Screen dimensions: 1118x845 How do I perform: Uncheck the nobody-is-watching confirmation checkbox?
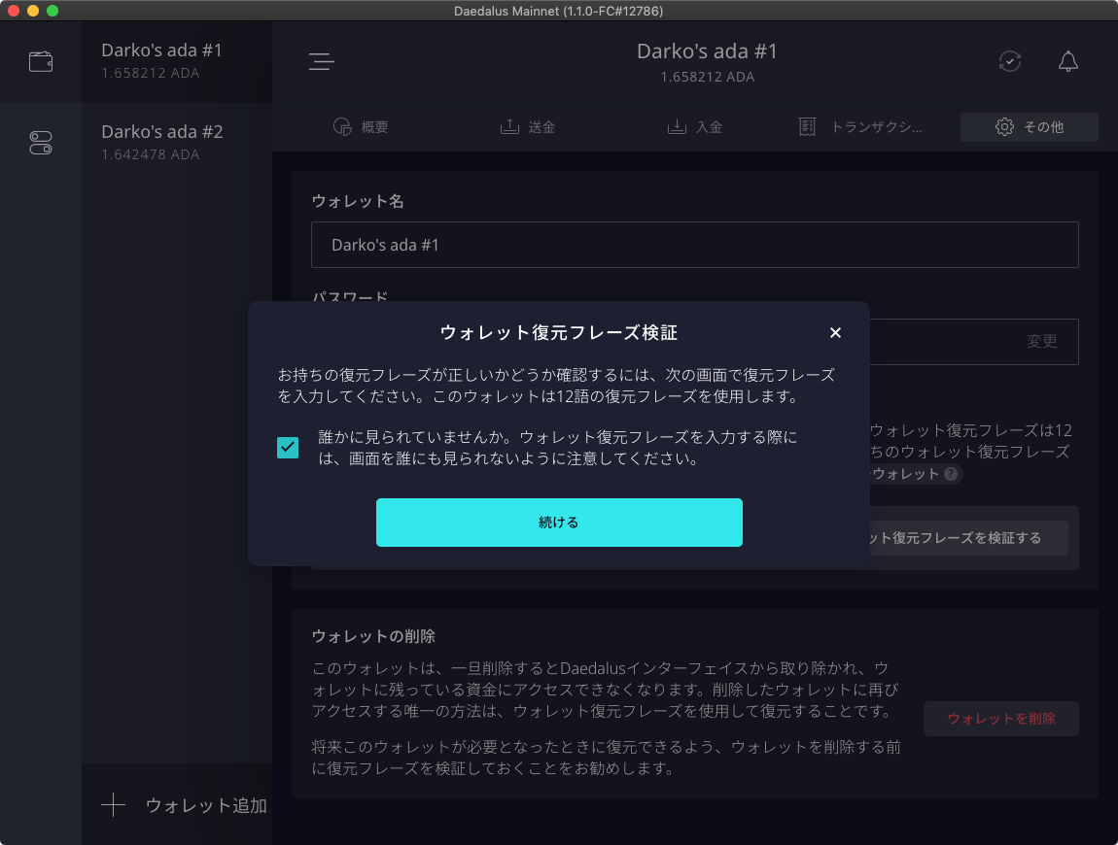(x=288, y=448)
